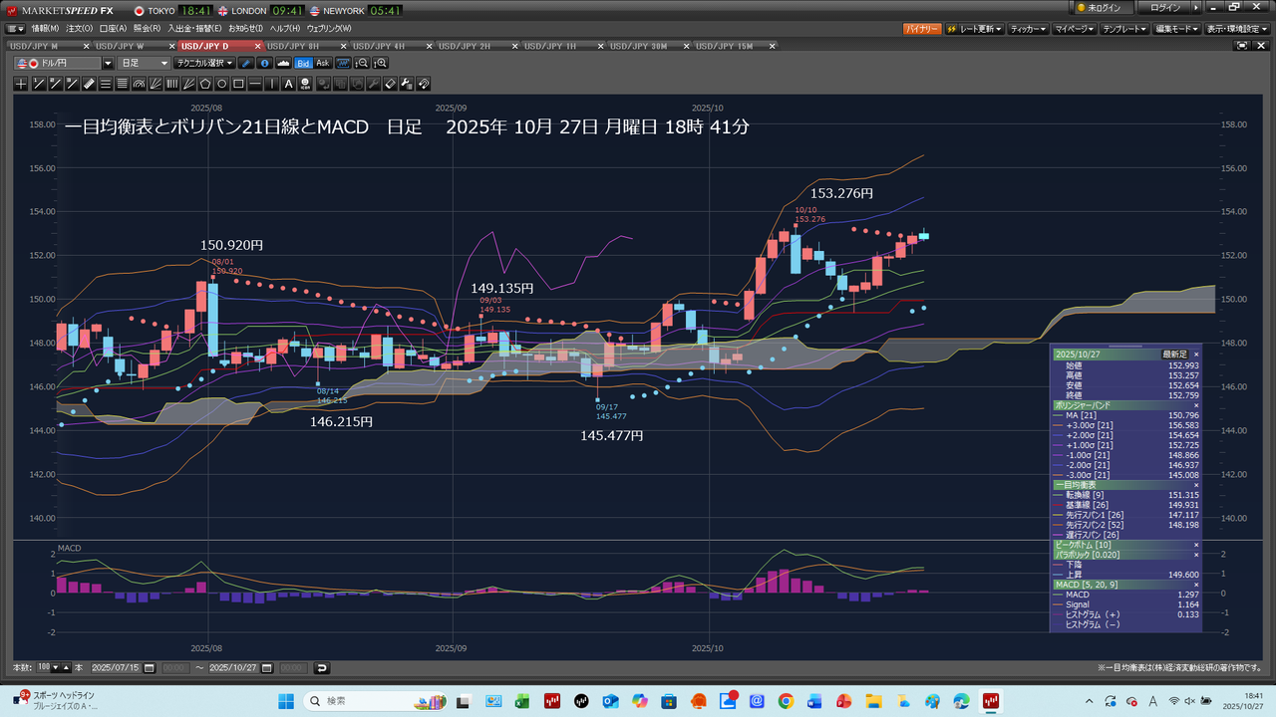Click the calendar icon beside start date 2025/07/15
The width and height of the screenshot is (1276, 717).
(150, 667)
